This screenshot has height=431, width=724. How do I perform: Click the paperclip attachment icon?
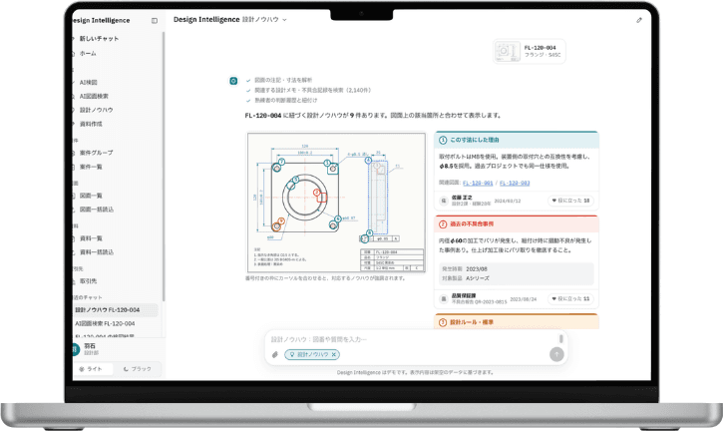(x=274, y=354)
